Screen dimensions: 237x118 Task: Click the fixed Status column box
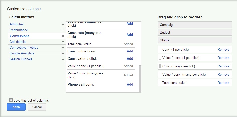[x=195, y=40]
